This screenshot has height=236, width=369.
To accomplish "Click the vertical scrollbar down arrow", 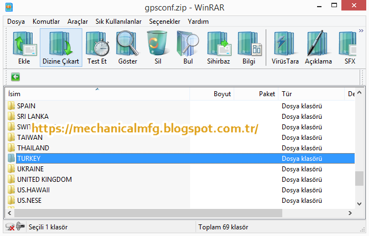I will 360,204.
